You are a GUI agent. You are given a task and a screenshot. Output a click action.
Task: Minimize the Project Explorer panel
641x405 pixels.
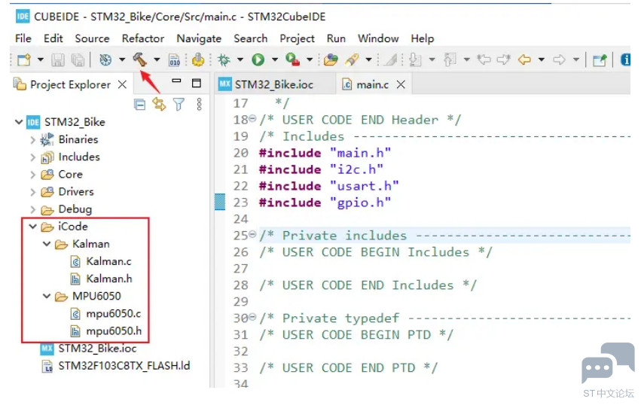[176, 81]
